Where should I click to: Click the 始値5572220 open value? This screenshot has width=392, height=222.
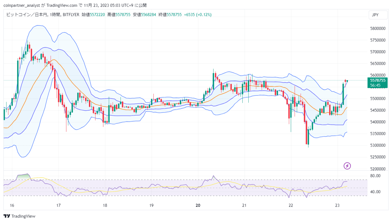(93, 15)
